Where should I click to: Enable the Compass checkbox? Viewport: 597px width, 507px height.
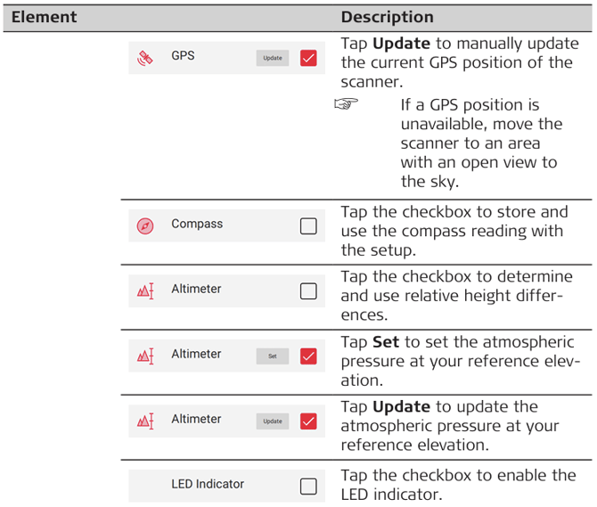pos(308,225)
